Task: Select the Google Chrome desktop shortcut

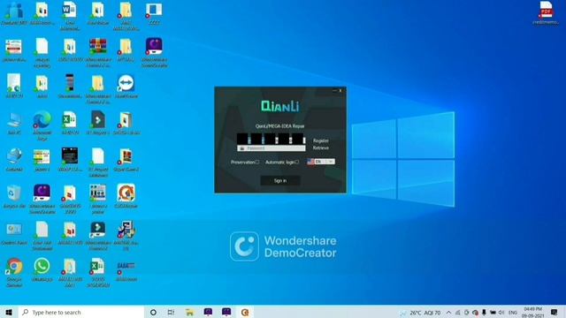Action: 14,272
